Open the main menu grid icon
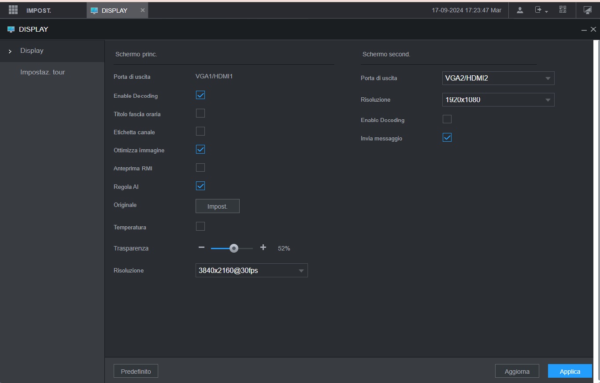This screenshot has height=383, width=600. (x=13, y=10)
